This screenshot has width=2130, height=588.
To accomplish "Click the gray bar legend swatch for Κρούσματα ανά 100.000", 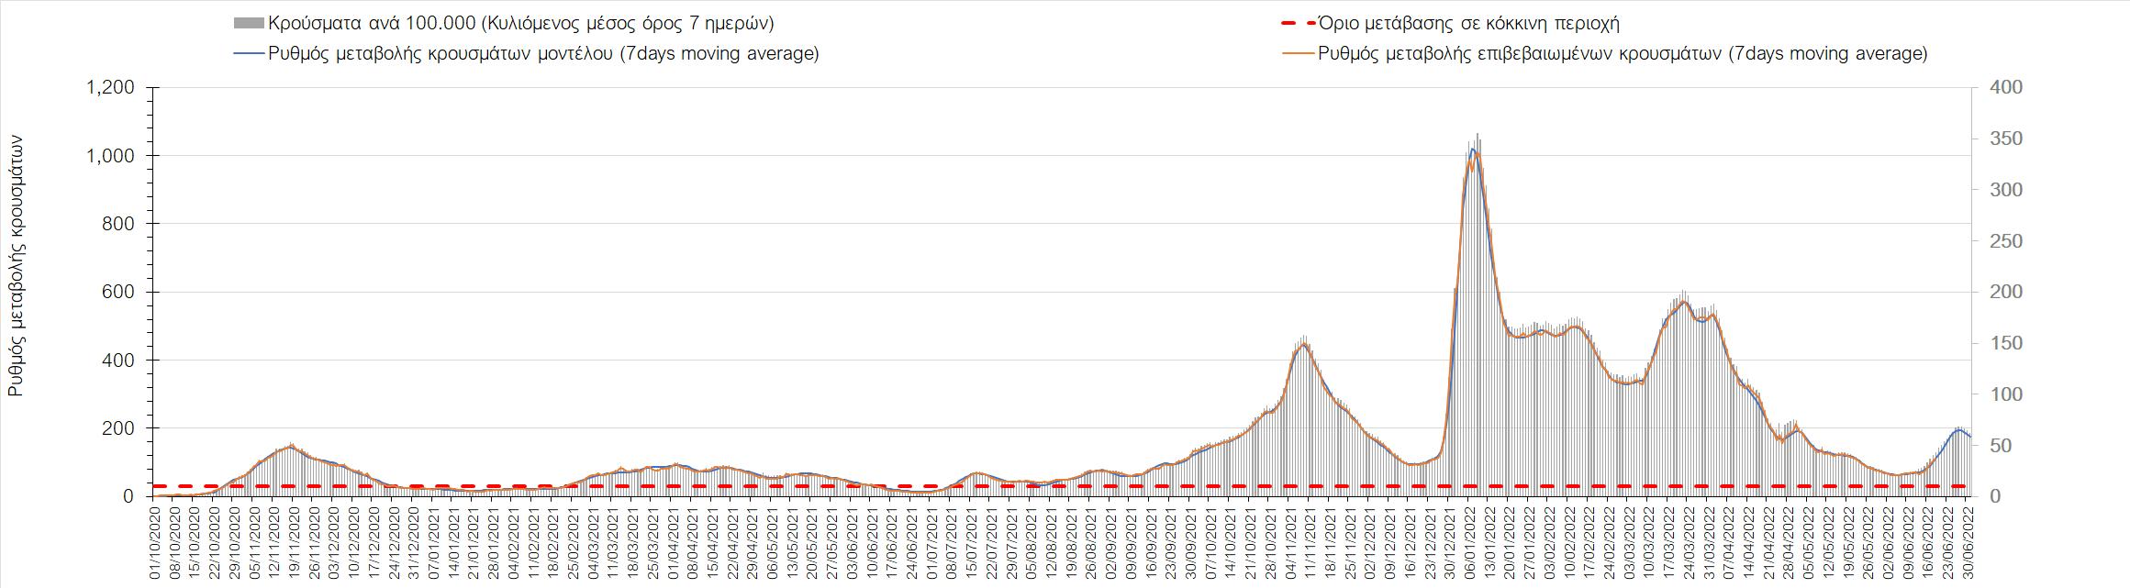I will pyautogui.click(x=248, y=24).
